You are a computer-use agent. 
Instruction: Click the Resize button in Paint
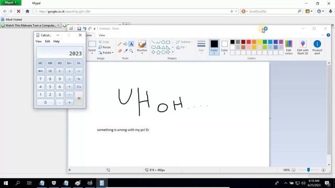(x=105, y=47)
